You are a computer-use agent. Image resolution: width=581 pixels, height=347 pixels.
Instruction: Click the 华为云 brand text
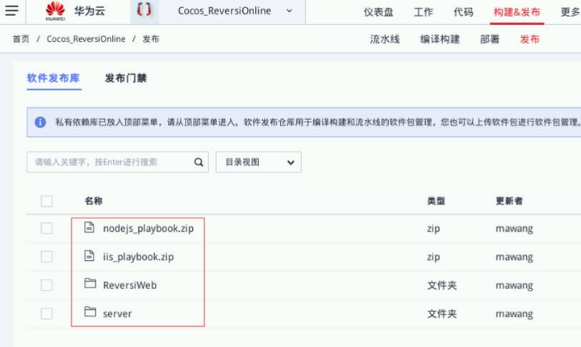90,11
